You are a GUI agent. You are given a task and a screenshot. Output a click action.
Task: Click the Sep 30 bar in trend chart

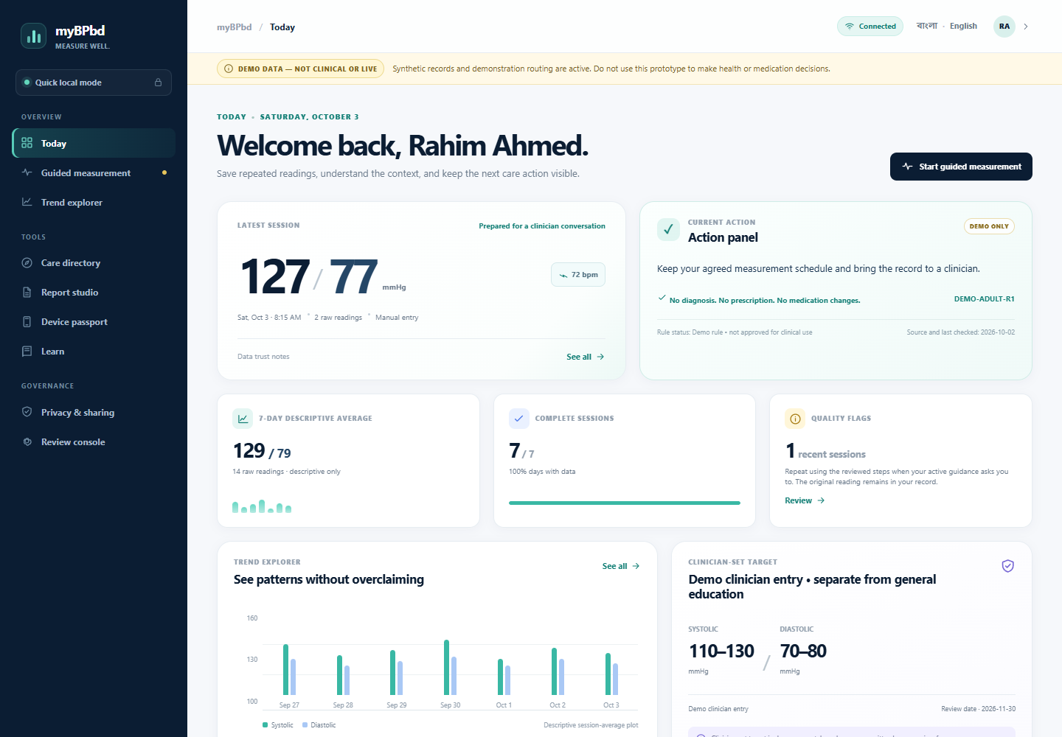tap(450, 668)
